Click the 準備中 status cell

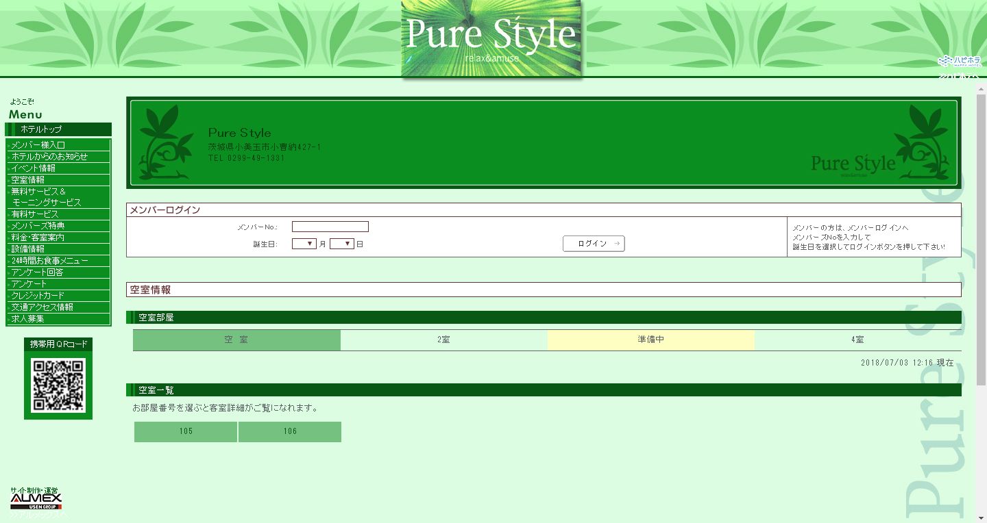[650, 340]
